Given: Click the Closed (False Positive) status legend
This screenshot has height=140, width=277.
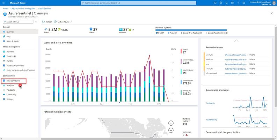Looking at the screenshot, I should click(217, 33).
